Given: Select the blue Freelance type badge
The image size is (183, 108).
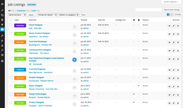Looking at the screenshot, I should coord(20,70).
